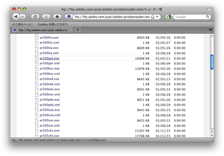Click the file icon beside ar500ptb.exe
Image resolution: width=224 pixels, height=156 pixels.
pyautogui.click(x=37, y=100)
